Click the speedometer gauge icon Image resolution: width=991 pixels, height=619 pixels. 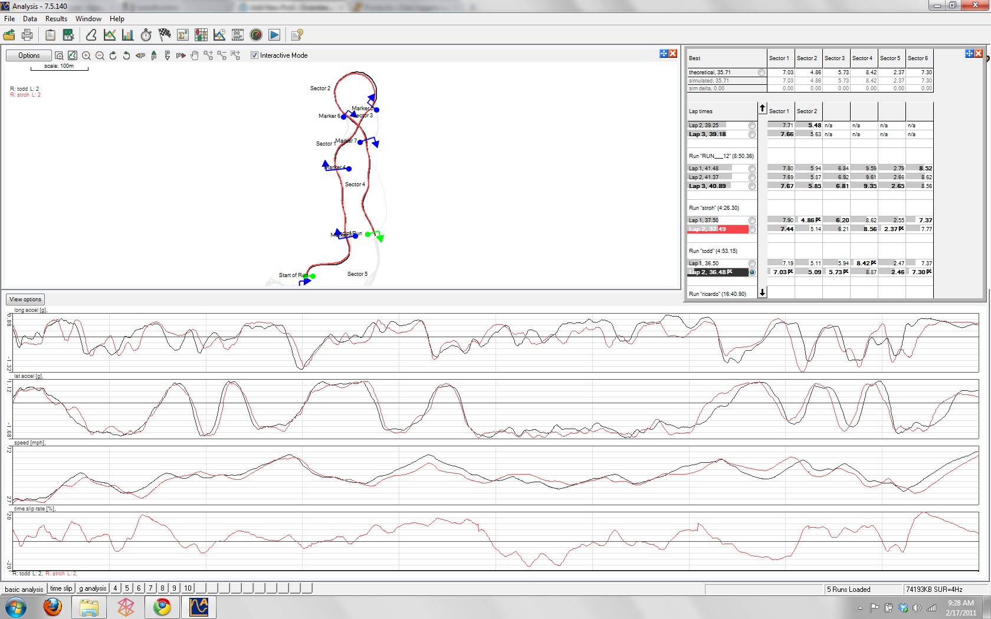pos(256,35)
